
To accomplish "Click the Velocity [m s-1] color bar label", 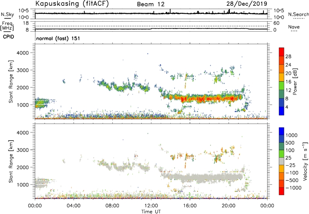I will 305,161.
